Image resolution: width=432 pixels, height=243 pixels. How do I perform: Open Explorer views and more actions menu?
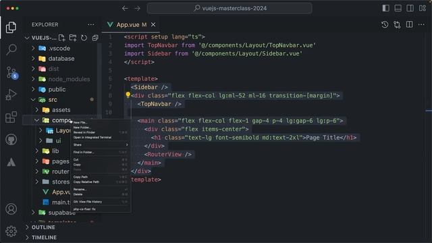(91, 24)
